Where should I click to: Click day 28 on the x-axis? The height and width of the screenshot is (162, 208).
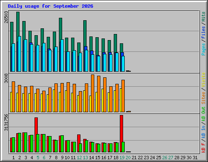[177, 158]
